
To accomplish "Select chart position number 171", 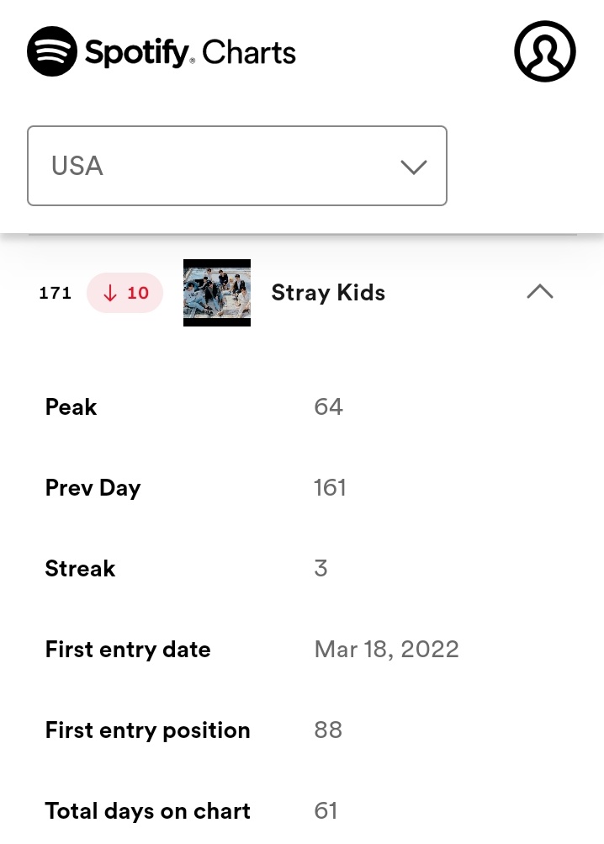I will point(56,293).
